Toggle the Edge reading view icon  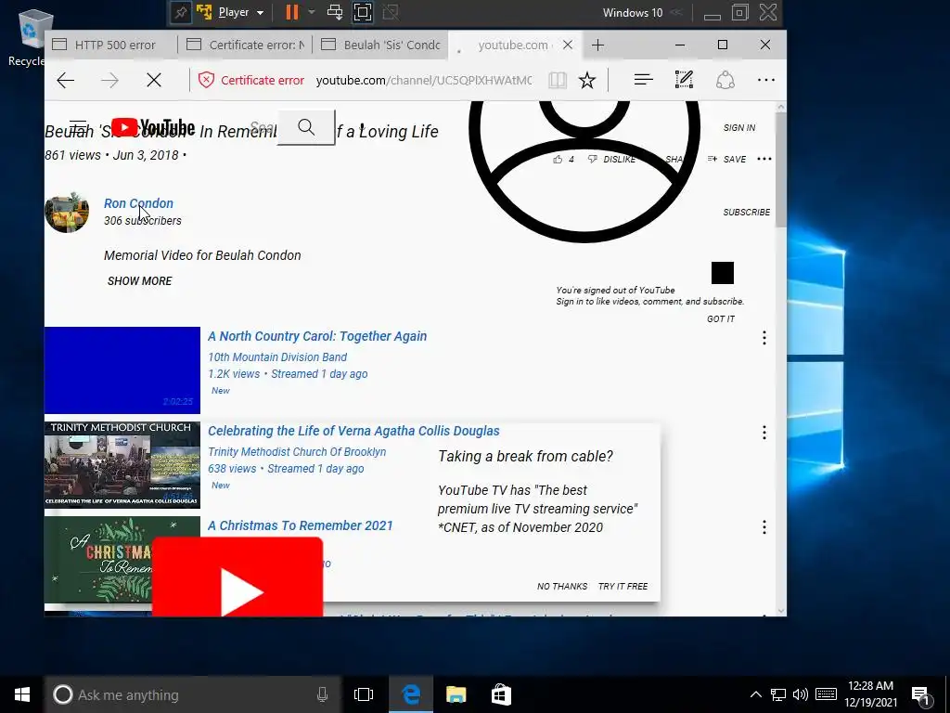(558, 80)
